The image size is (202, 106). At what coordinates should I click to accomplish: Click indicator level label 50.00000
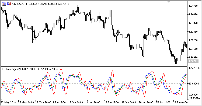click(194, 84)
